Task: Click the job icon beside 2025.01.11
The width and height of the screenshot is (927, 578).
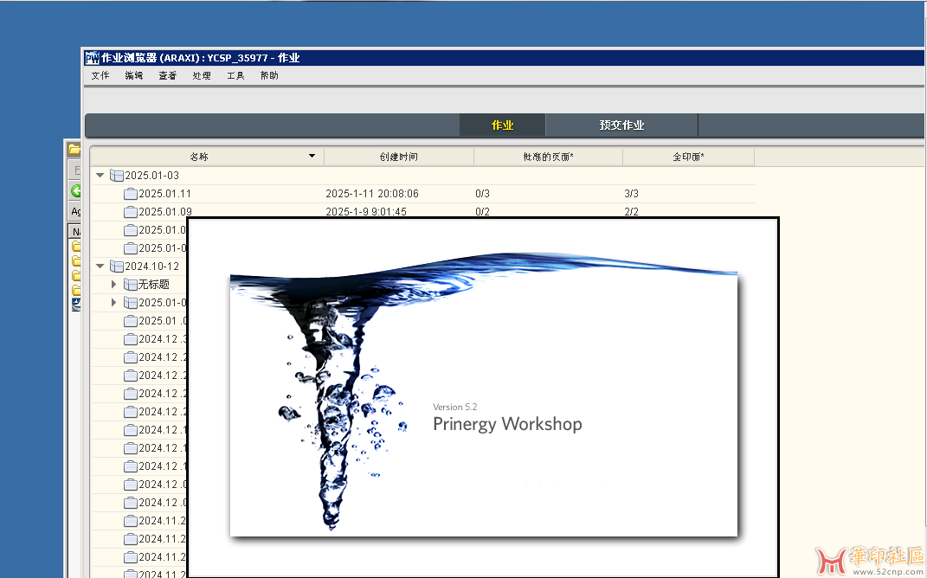Action: click(x=131, y=194)
